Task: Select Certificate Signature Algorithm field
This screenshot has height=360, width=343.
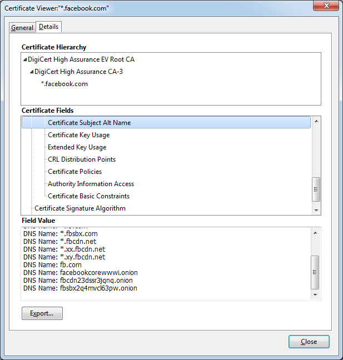Action: coord(80,208)
